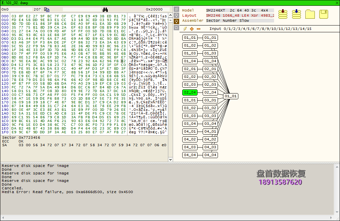This screenshot has height=221, width=340.
Task: Click the Sector 0x7723456 text
Action: [x=21, y=137]
